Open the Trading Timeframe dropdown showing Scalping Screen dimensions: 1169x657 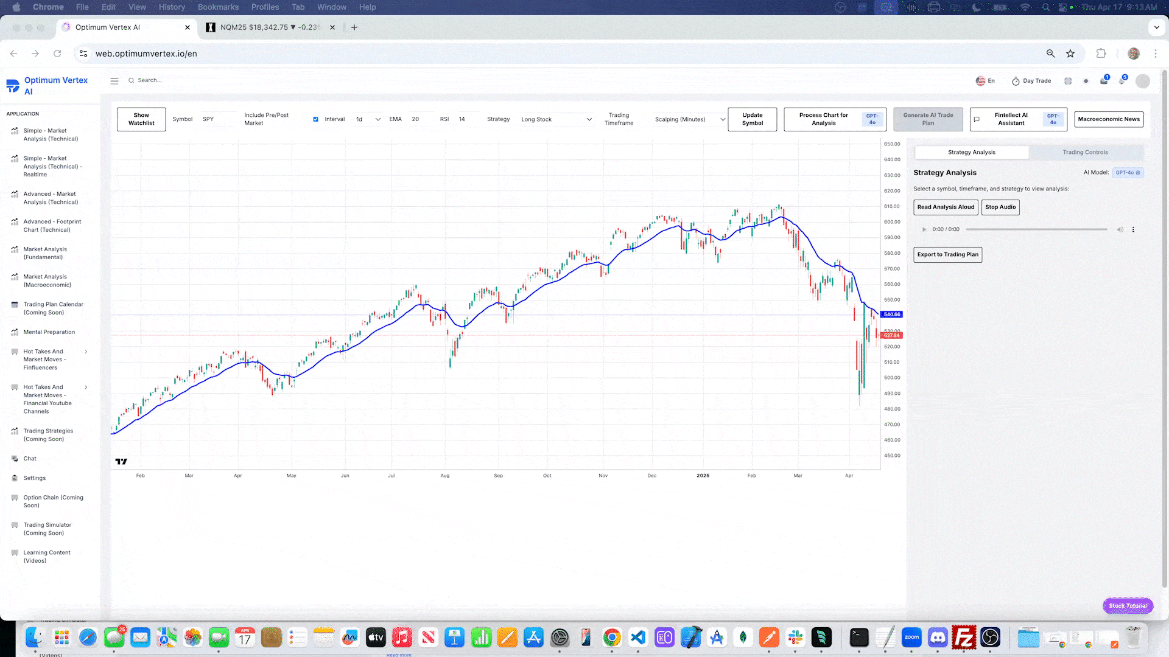pyautogui.click(x=690, y=119)
